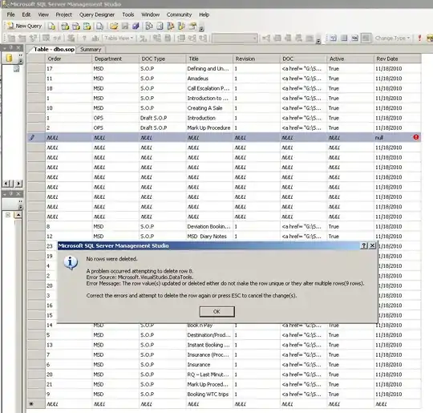The height and width of the screenshot is (413, 433).
Task: Open the View menu
Action: (43, 14)
